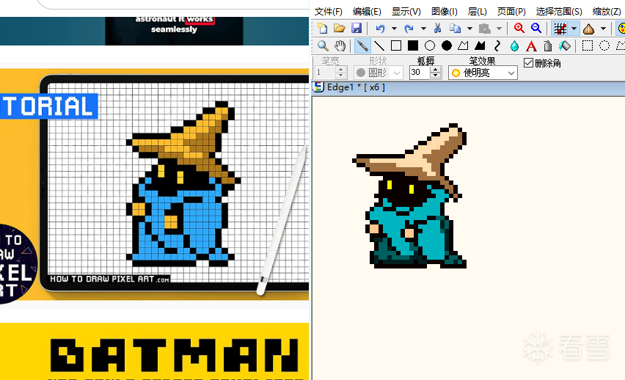Click the astronaut video banner in browser
The image size is (625, 380).
point(154,31)
